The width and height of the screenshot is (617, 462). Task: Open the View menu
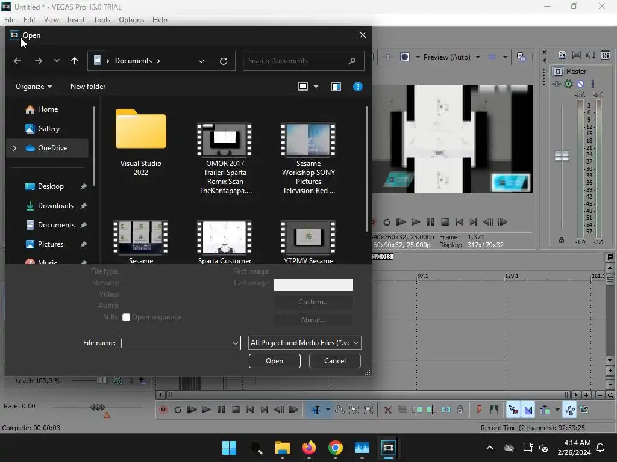coord(51,20)
